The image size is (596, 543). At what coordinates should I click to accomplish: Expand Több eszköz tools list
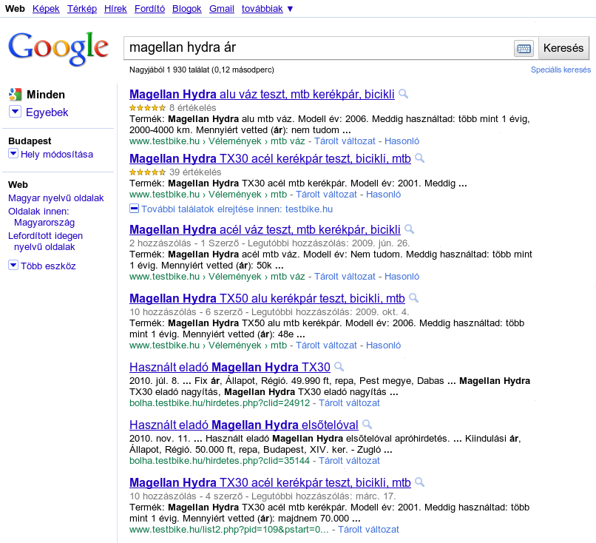point(13,266)
